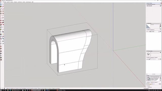The height and width of the screenshot is (91, 162).
Task: Select the Circle tool
Action: 1,13
